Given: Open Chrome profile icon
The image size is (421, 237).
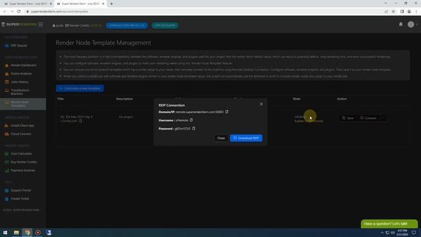Looking at the screenshot, I should [x=409, y=12].
